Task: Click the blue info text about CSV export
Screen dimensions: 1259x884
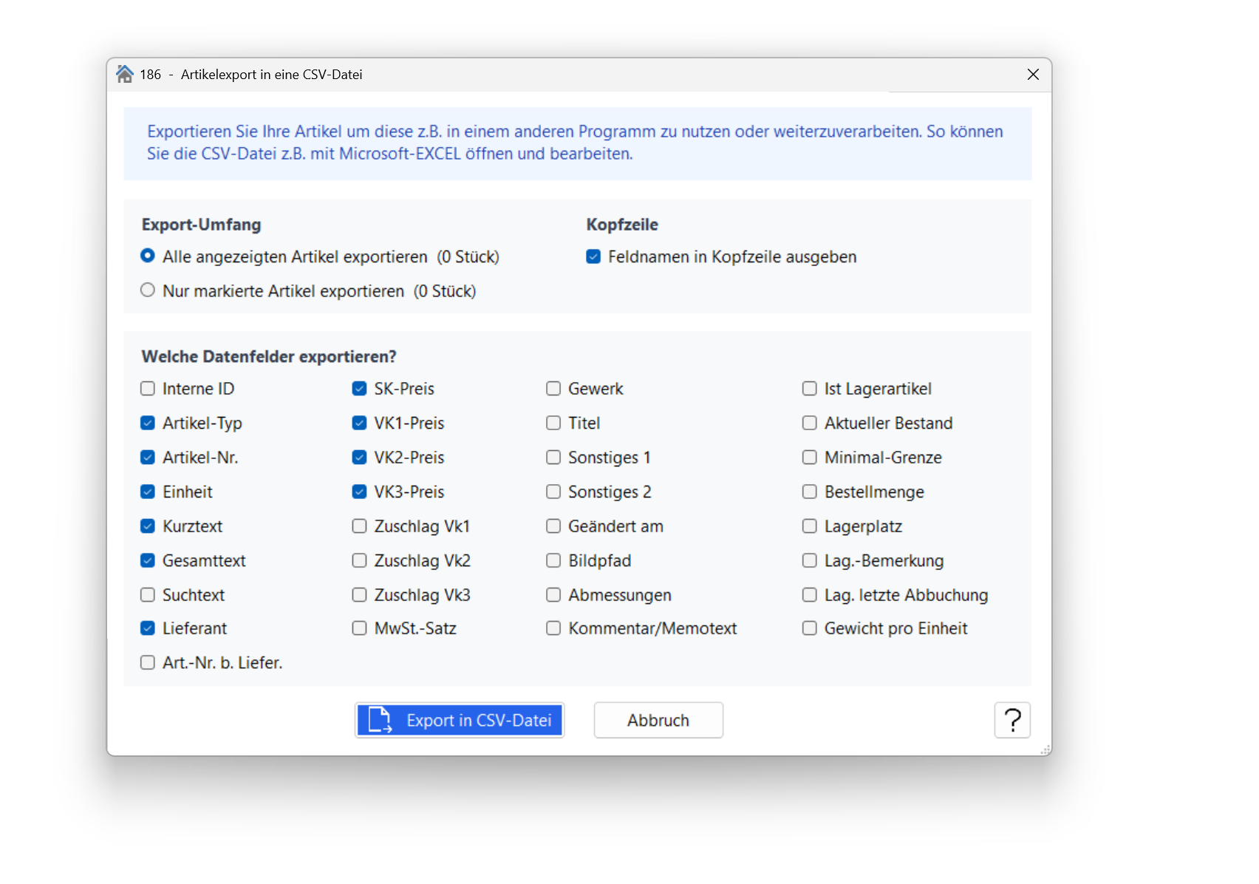Action: 575,143
